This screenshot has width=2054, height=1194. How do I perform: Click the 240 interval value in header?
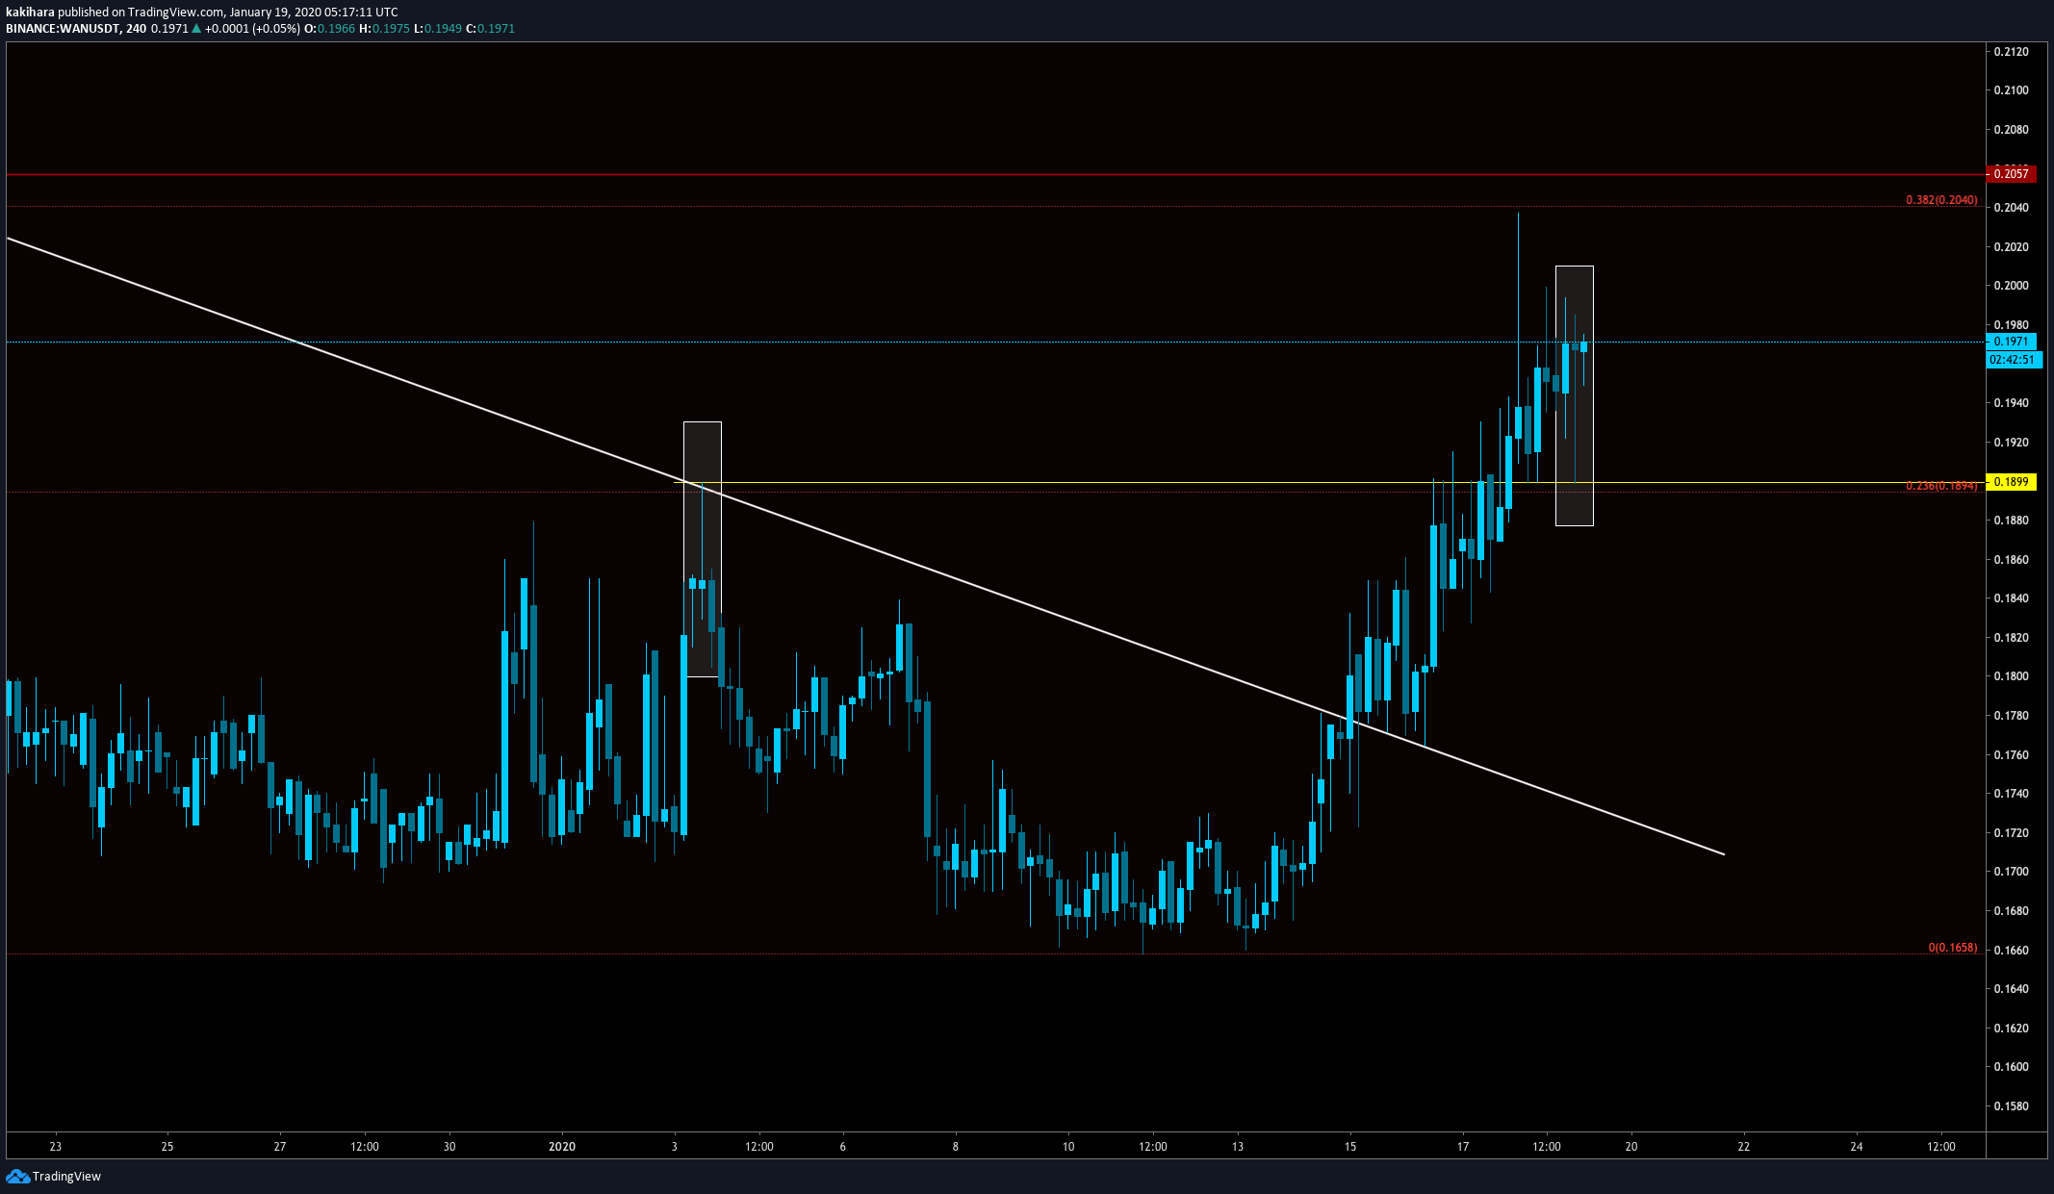[136, 29]
